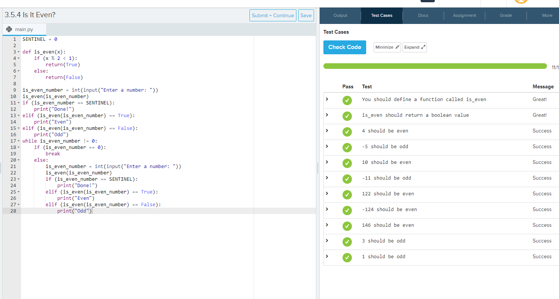Click the 'def is_even(x):' code line

44,52
